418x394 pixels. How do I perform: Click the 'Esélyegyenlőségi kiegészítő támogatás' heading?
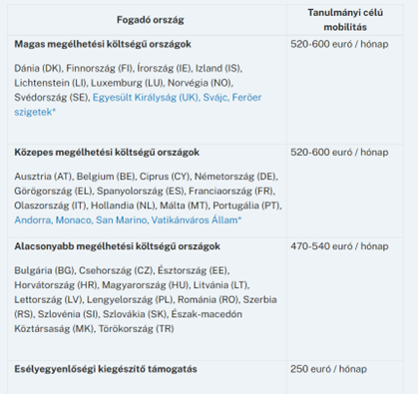coord(106,369)
